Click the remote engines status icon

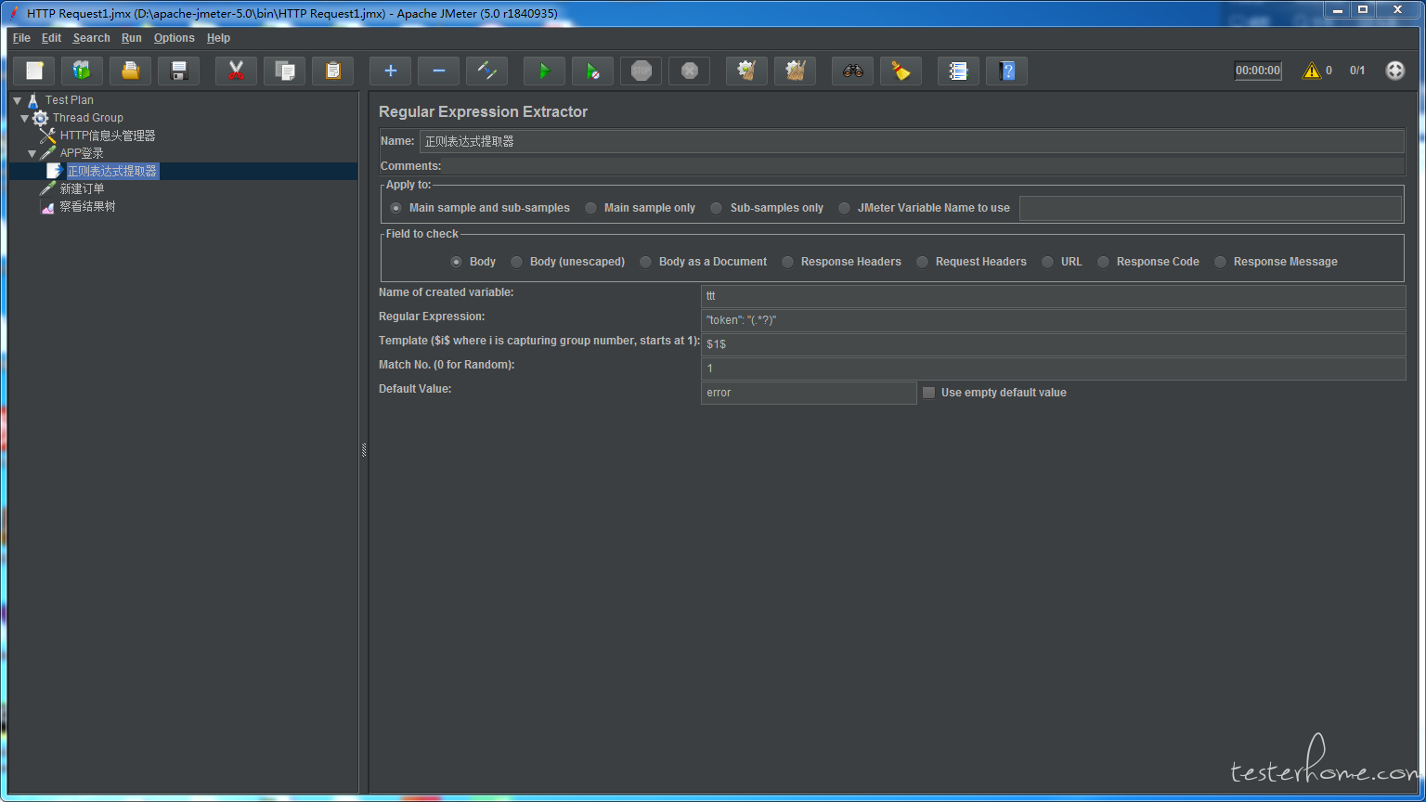(x=1395, y=71)
